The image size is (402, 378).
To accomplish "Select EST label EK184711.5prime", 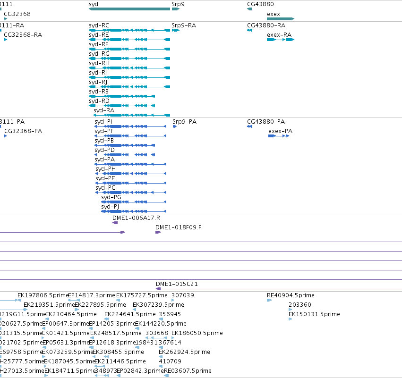I will (x=70, y=371).
